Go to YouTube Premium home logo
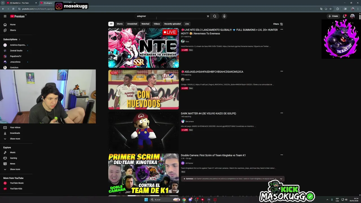The image size is (361, 203). (17, 16)
